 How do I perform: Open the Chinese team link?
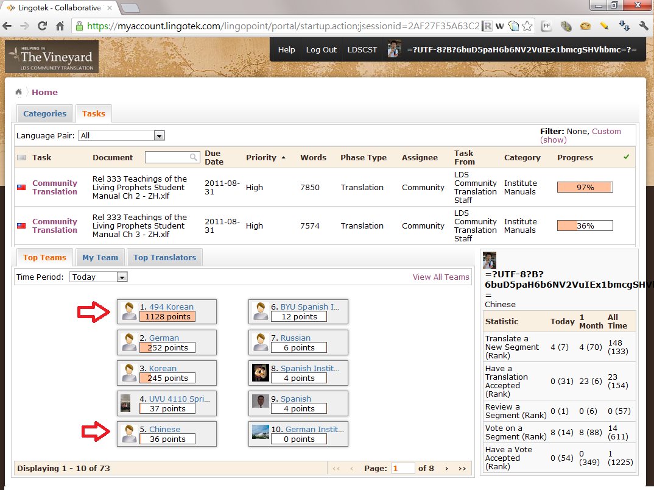click(165, 429)
